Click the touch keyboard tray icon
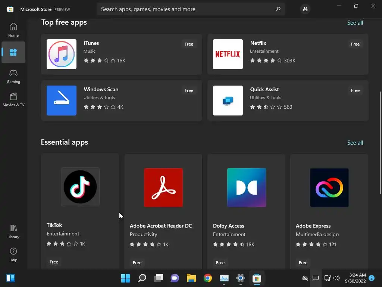 (x=316, y=278)
